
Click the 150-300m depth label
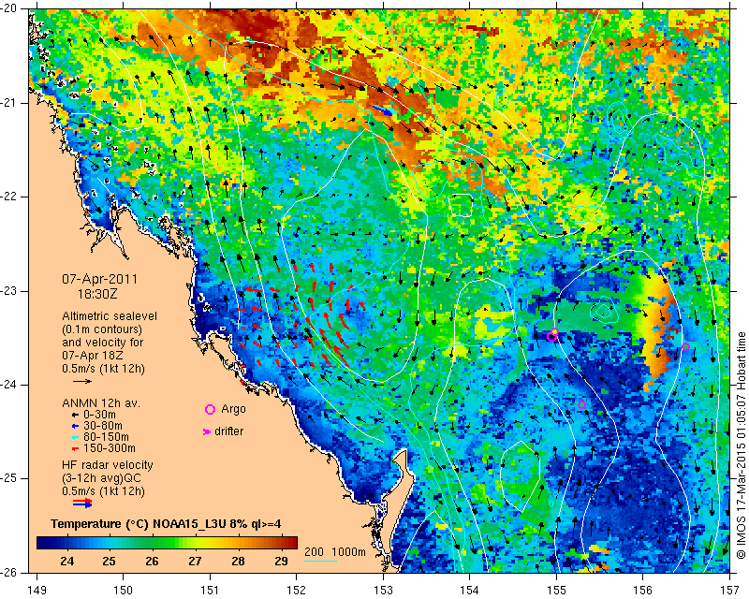(x=110, y=448)
